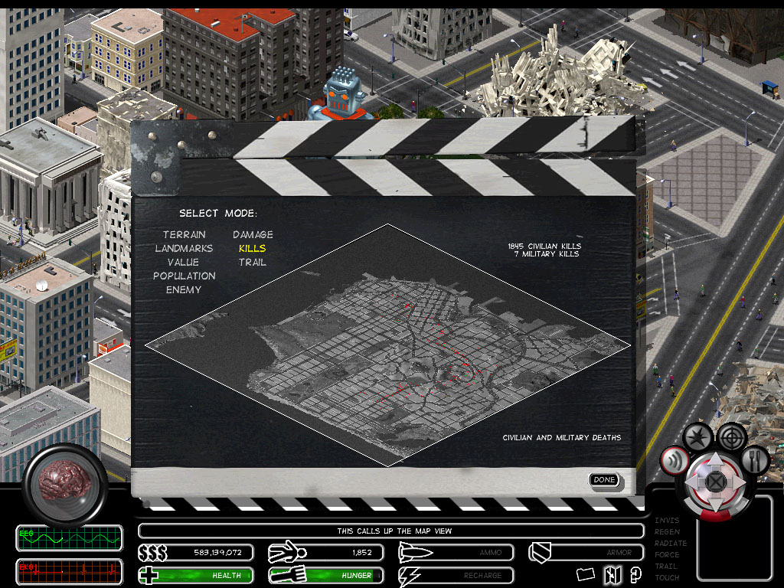Click the left arrow on the movement pad
Viewport: 784px width, 588px height.
(694, 482)
